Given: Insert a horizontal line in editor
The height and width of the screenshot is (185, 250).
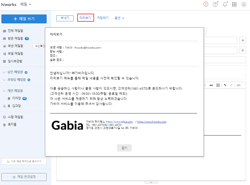Looking at the screenshot, I should click(211, 85).
